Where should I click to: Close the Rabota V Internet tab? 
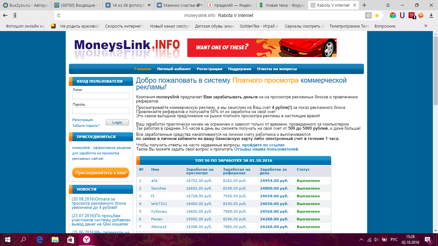click(x=355, y=5)
